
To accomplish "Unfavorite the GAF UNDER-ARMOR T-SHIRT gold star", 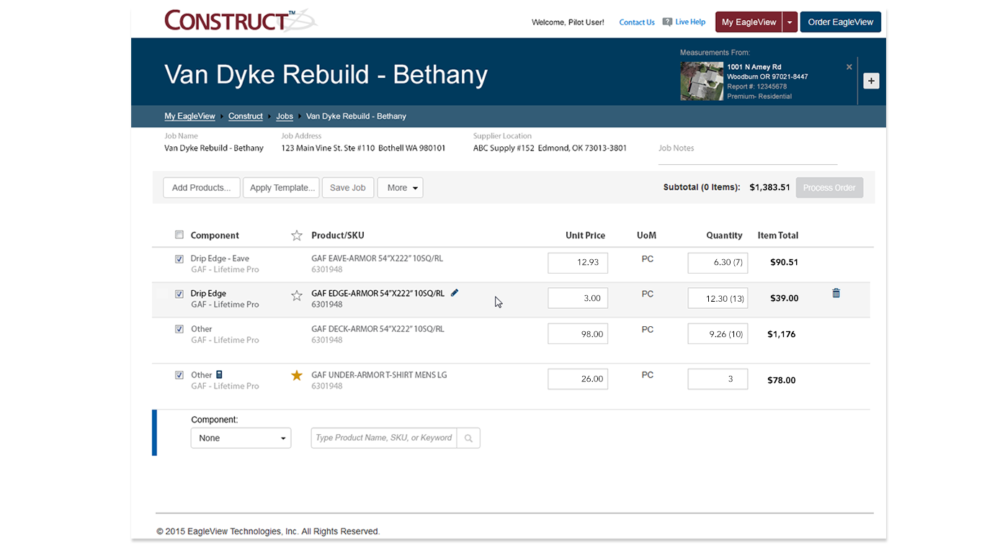I will pos(297,375).
